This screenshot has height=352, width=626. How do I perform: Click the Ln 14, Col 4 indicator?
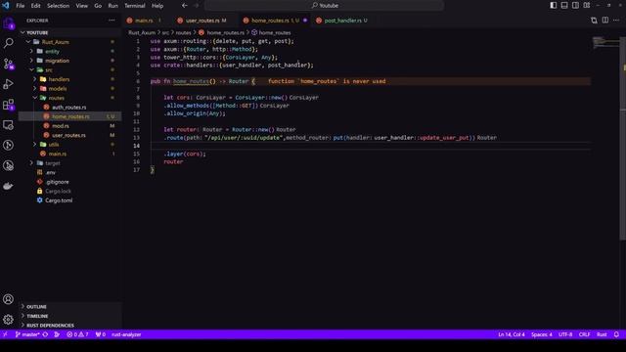pyautogui.click(x=512, y=334)
